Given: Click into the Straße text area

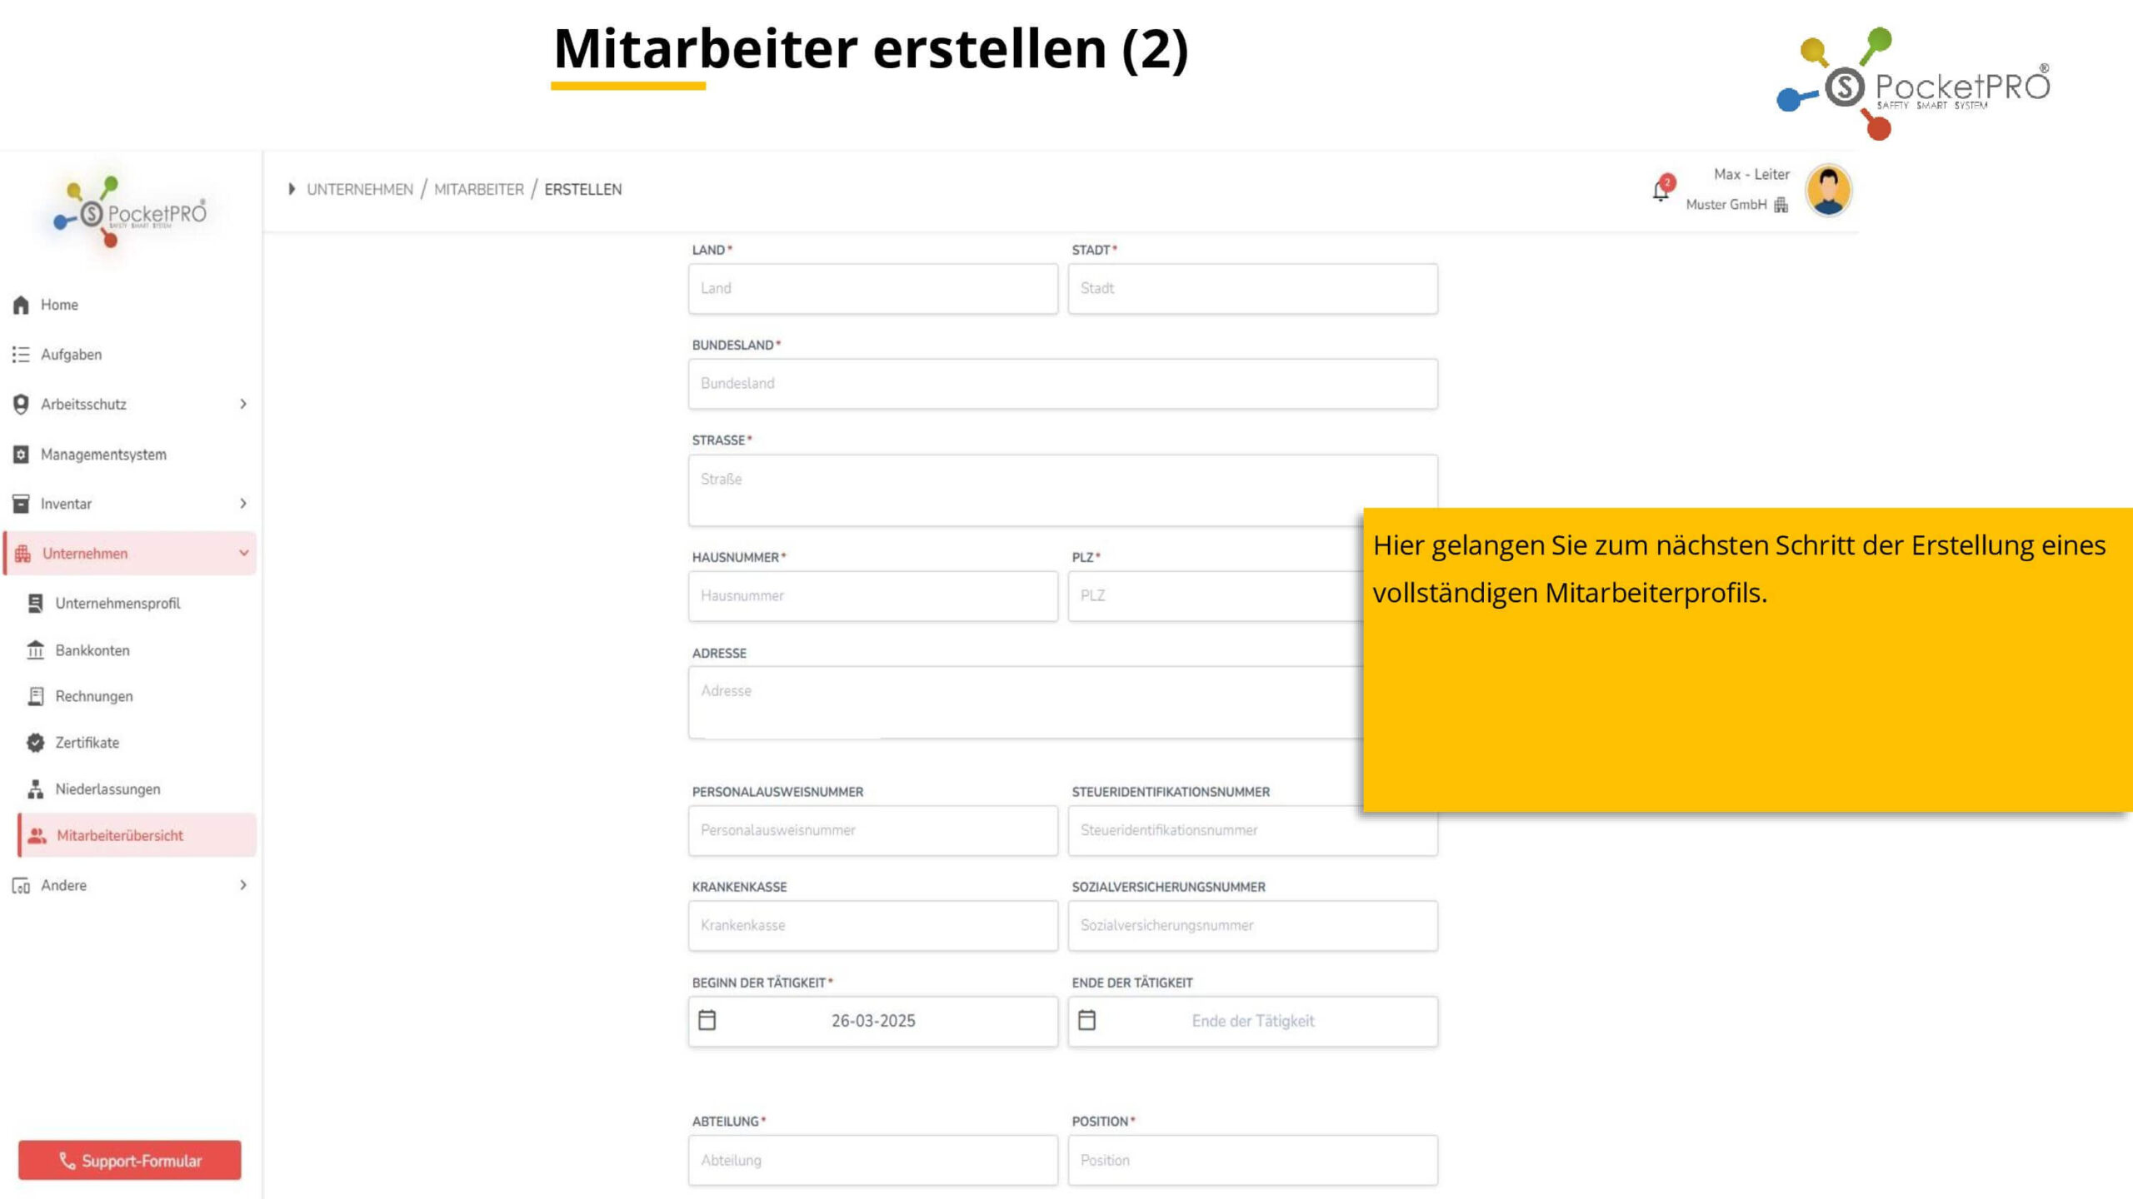Looking at the screenshot, I should click(1063, 490).
